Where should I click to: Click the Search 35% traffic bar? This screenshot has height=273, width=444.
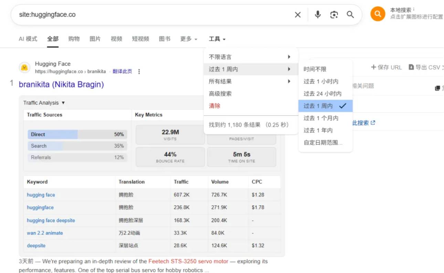tap(77, 146)
